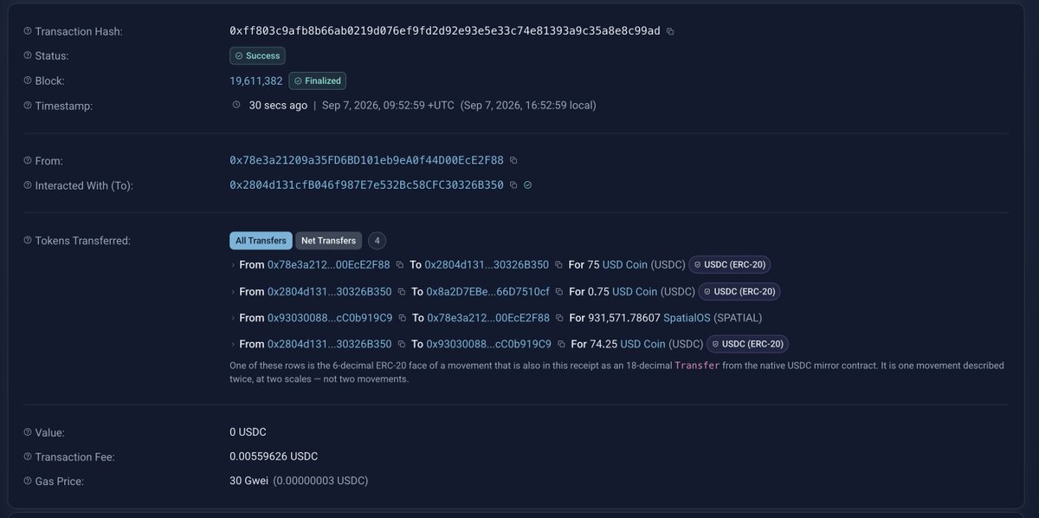Open sender 0x78e3a212...00EcE2F88 in the 75 USDC row

(329, 265)
